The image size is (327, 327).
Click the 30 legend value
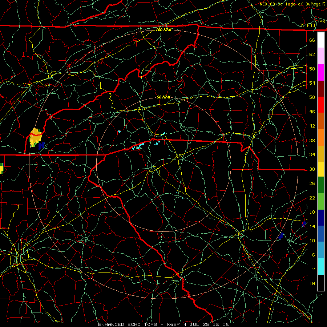tap(312, 169)
